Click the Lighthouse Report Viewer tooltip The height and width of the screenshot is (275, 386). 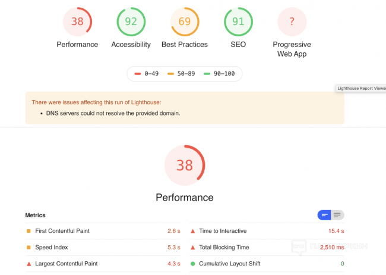[361, 88]
